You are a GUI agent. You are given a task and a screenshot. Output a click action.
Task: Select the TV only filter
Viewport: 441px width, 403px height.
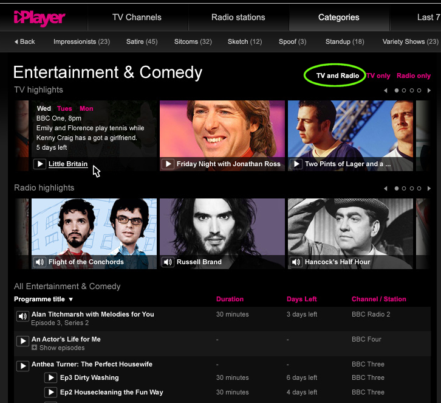pyautogui.click(x=378, y=76)
